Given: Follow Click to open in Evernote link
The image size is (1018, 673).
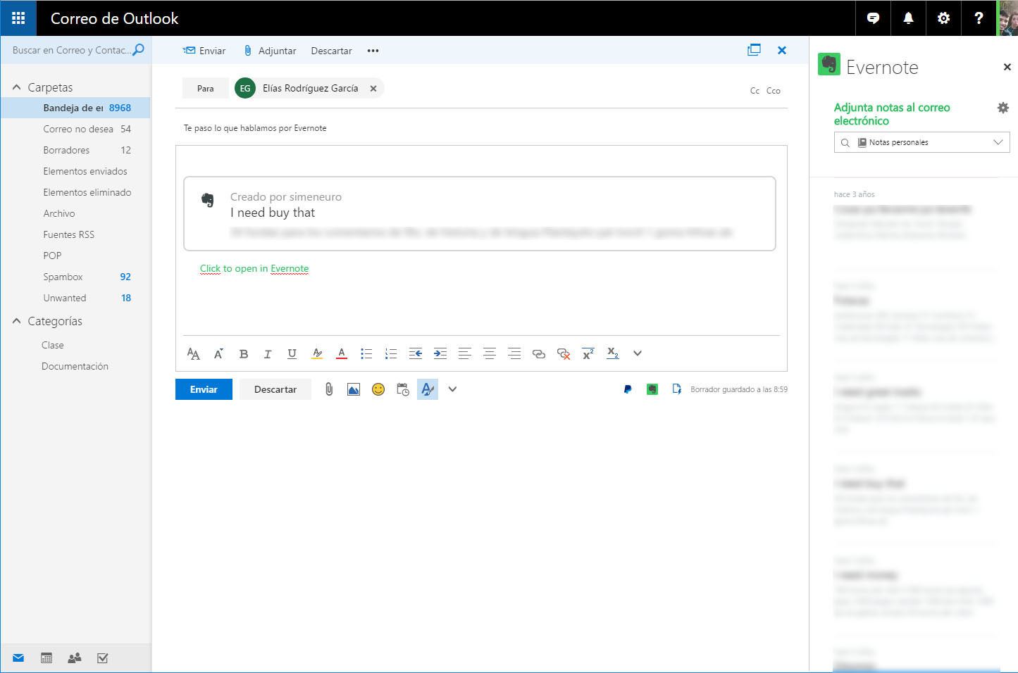Looking at the screenshot, I should (x=254, y=269).
